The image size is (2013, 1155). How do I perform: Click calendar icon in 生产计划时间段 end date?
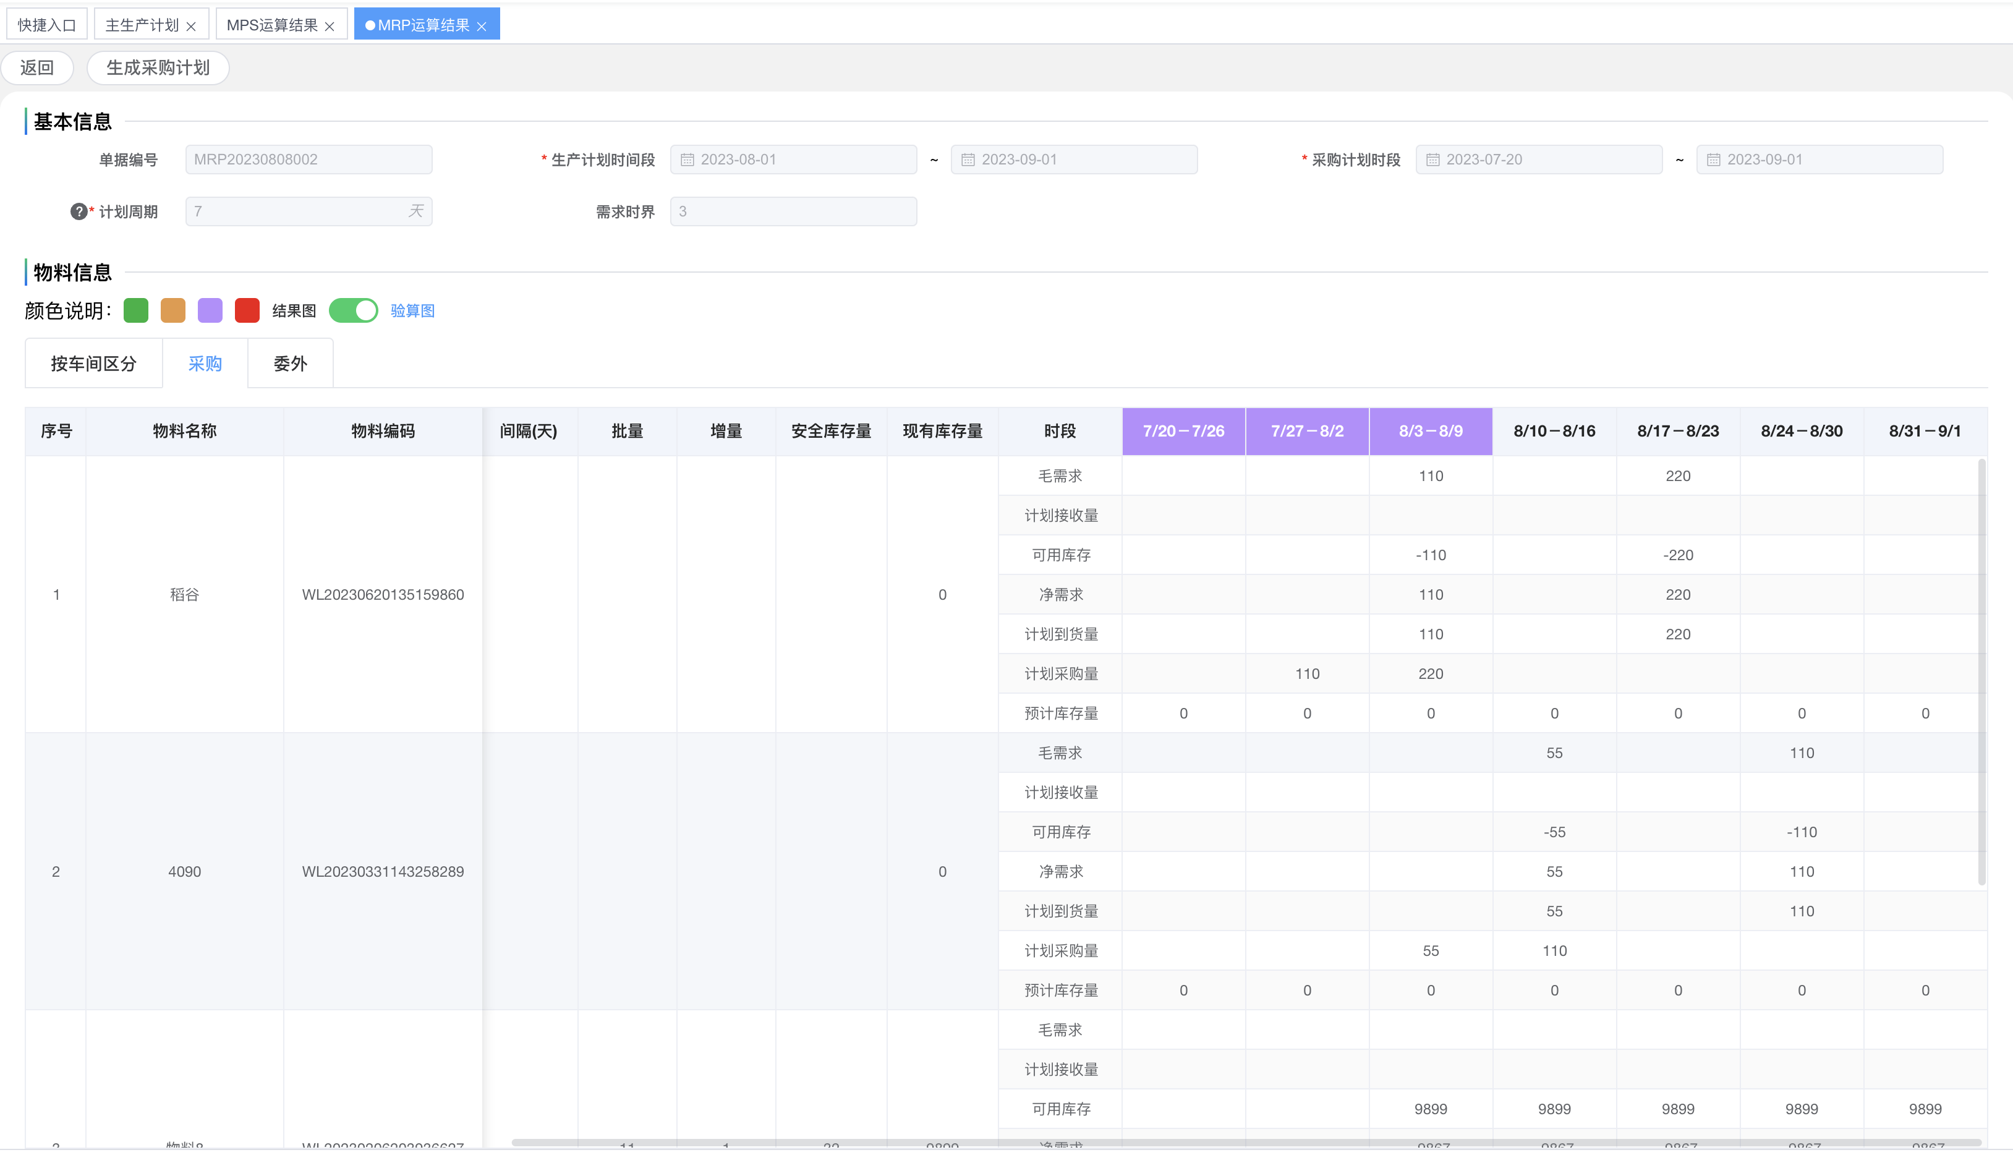click(x=968, y=160)
